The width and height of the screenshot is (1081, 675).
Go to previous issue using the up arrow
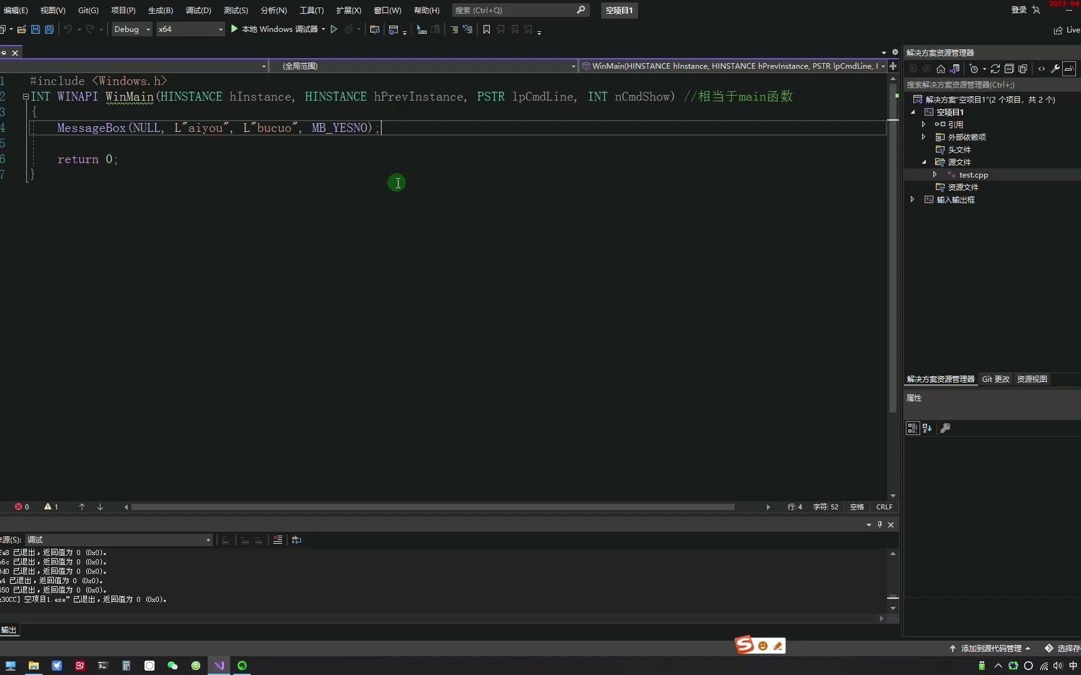pos(82,507)
